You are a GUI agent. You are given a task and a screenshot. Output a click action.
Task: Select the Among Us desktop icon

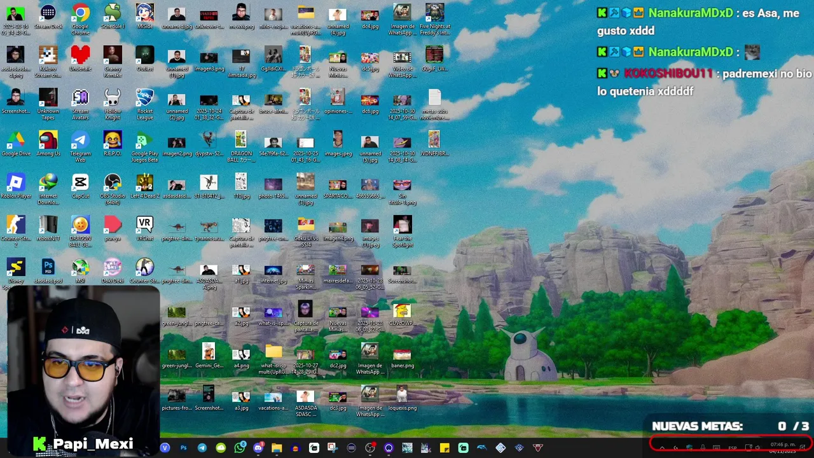[x=48, y=144]
